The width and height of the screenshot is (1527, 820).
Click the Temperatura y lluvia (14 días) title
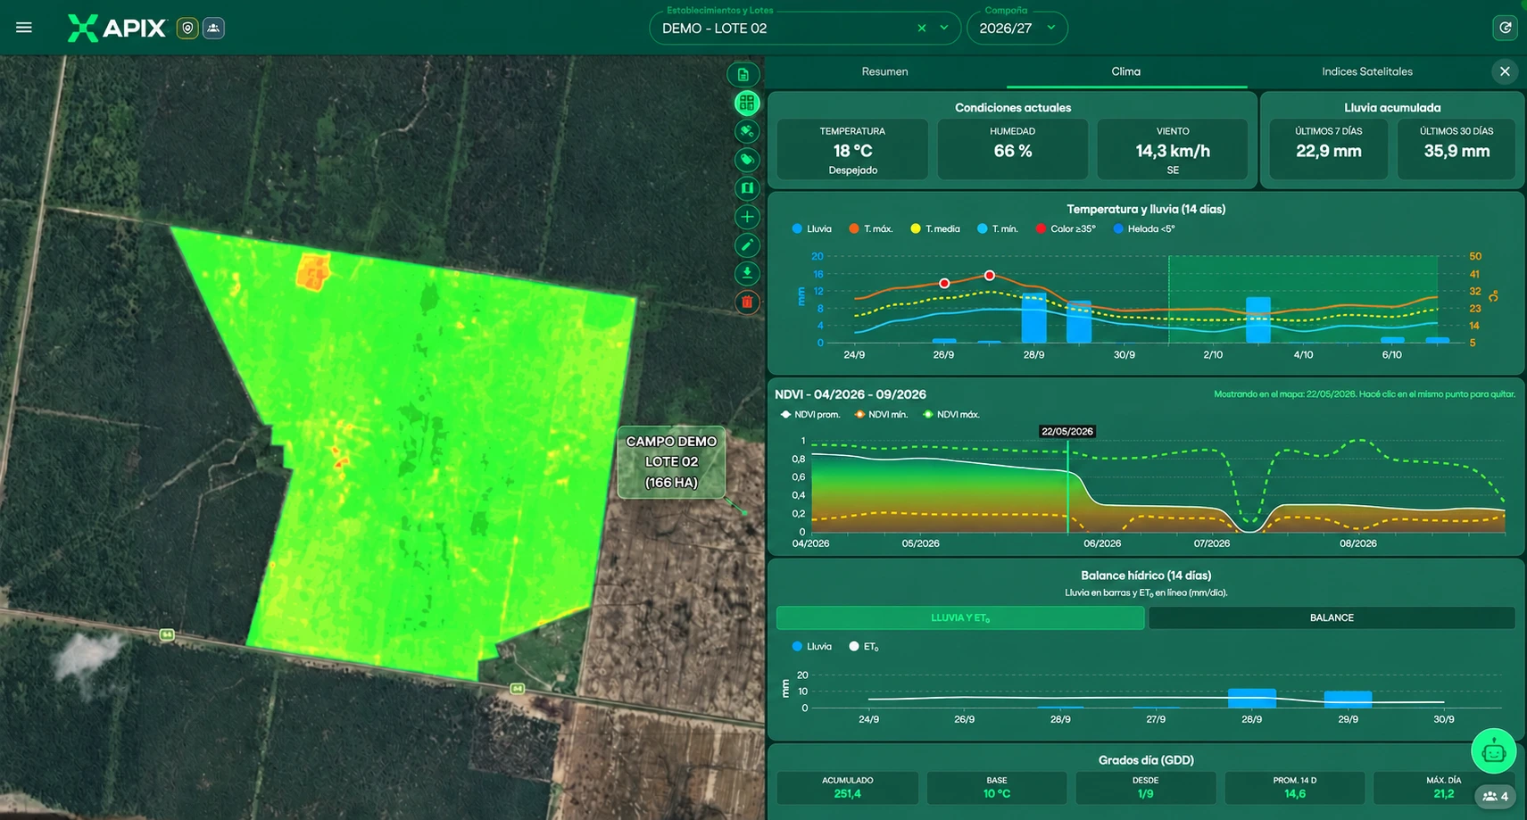tap(1146, 209)
